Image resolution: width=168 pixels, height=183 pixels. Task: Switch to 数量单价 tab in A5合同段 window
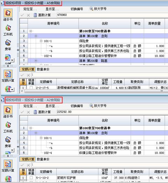tap(43, 69)
